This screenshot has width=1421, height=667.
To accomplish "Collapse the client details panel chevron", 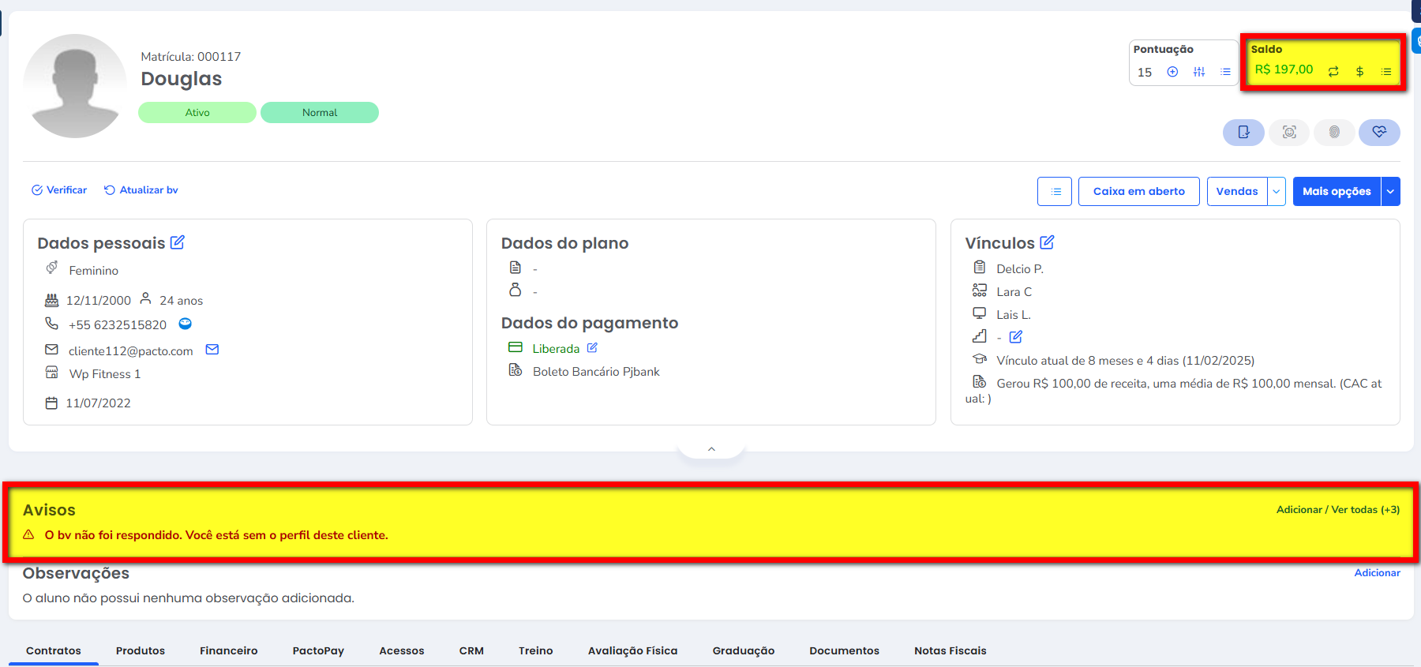I will point(711,449).
